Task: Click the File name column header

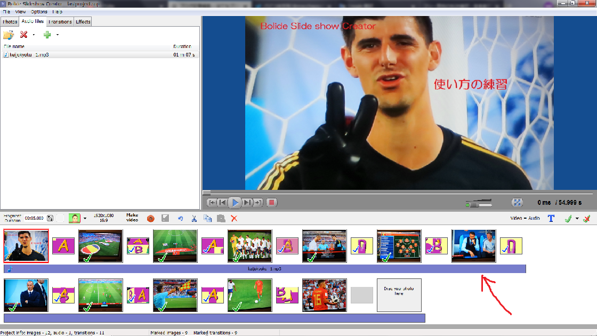Action: click(14, 46)
